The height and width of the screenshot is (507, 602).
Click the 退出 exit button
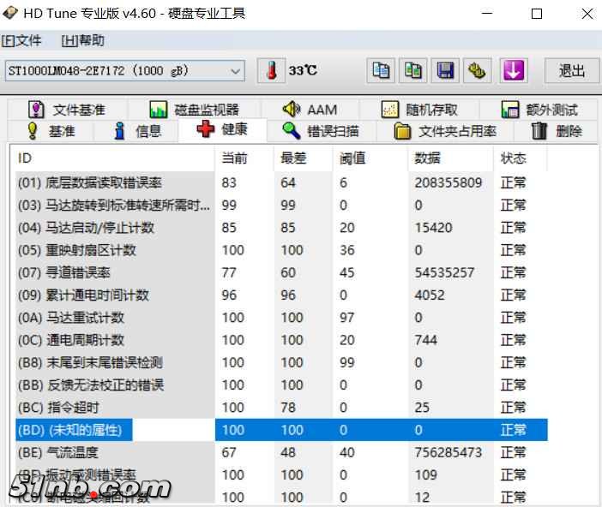[572, 70]
